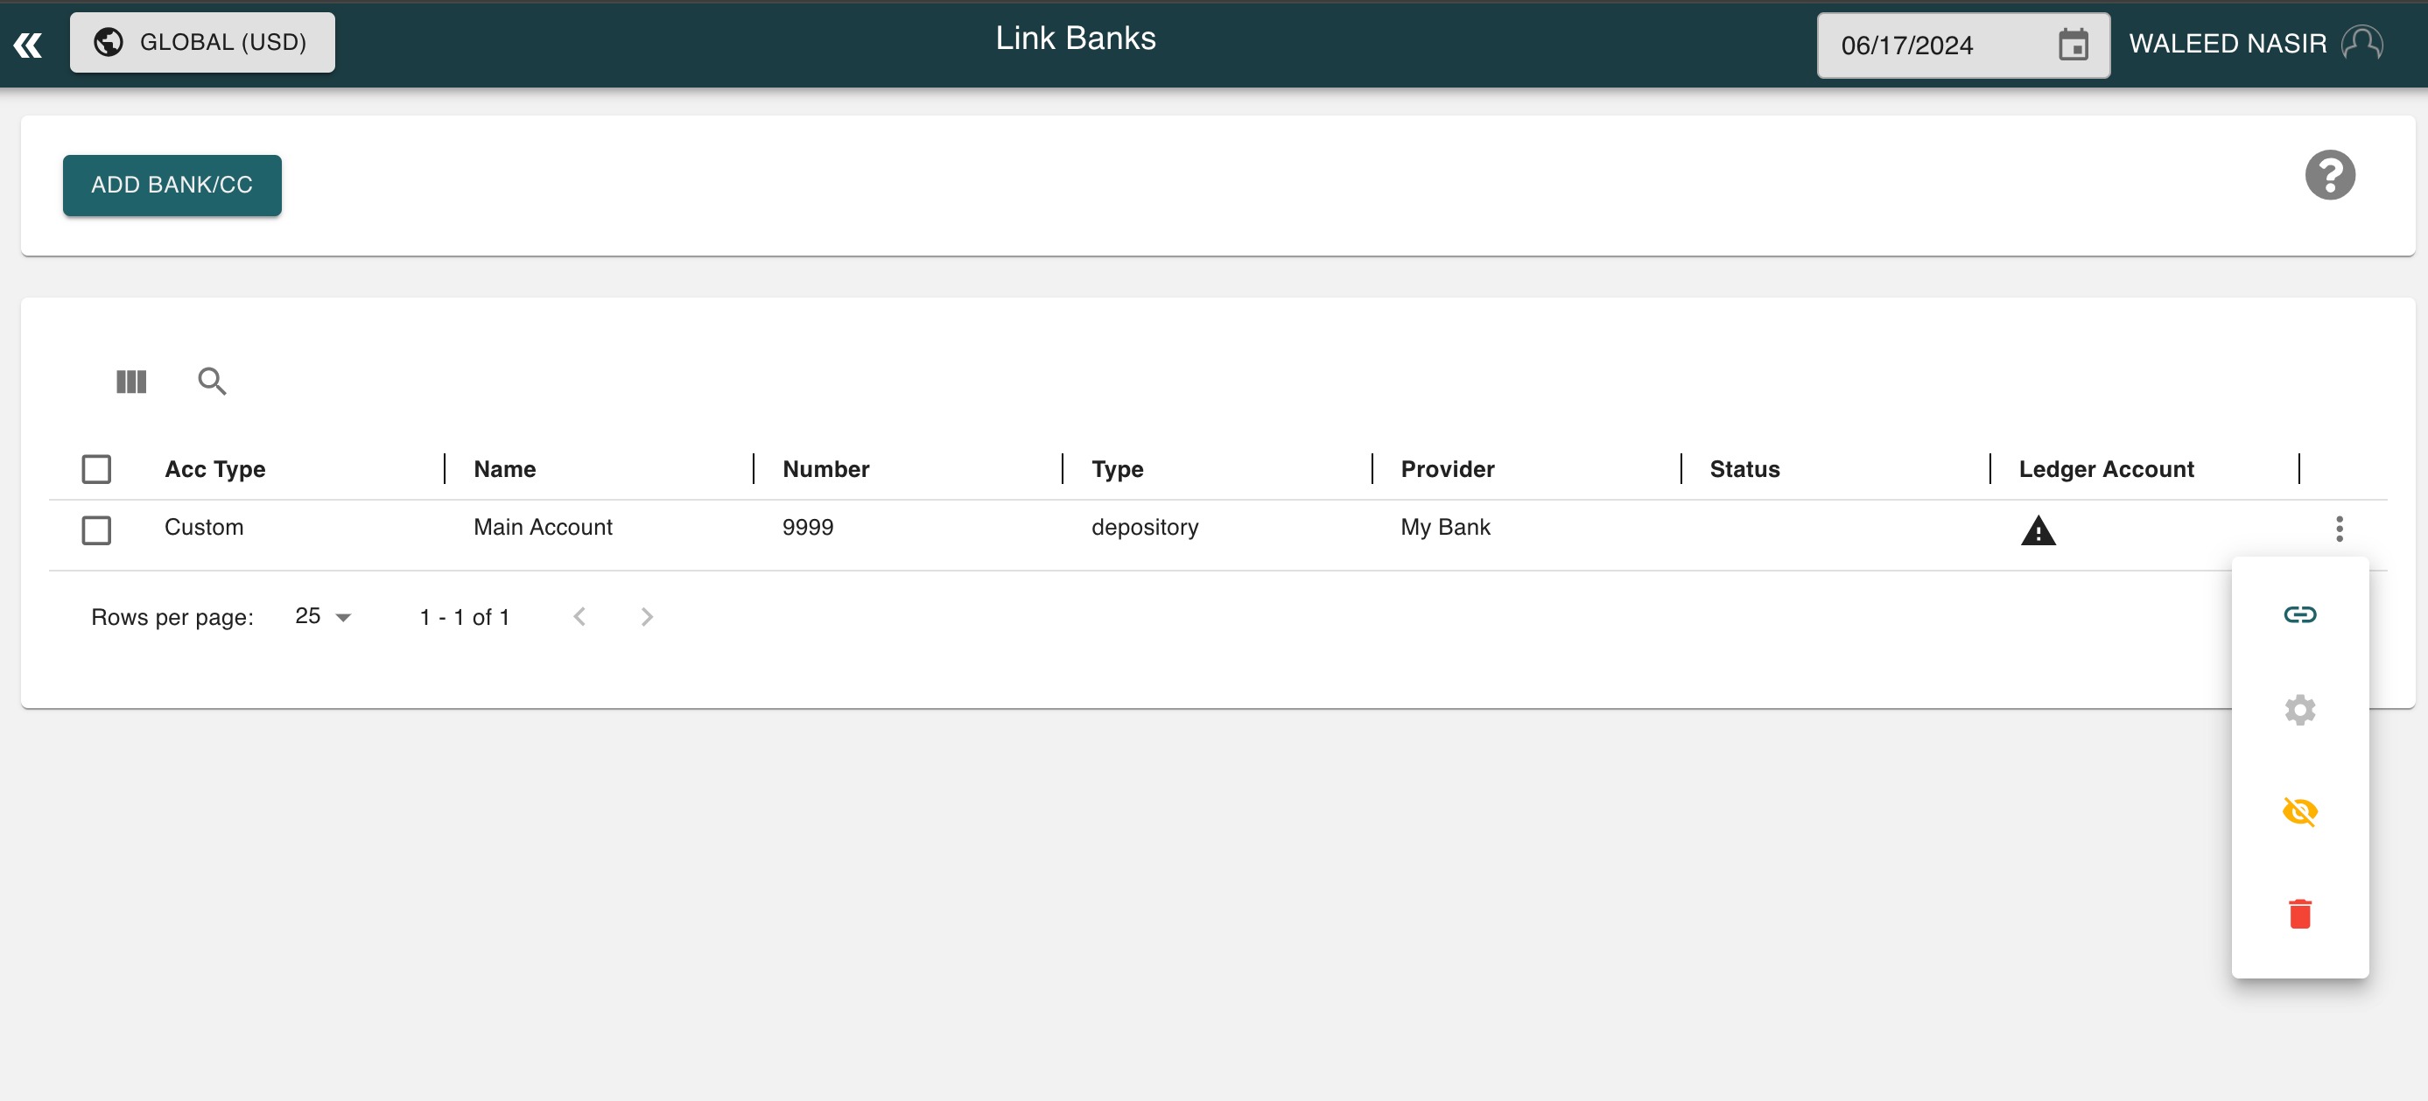The height and width of the screenshot is (1101, 2428).
Task: Click the 9999 number cell
Action: (x=808, y=527)
